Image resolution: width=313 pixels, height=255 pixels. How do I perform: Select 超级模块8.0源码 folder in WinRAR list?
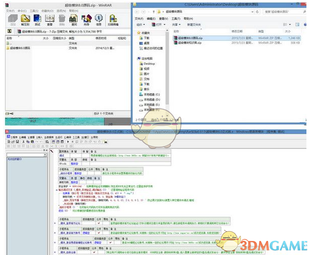[x=18, y=48]
